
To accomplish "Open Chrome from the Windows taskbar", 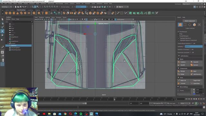I will pyautogui.click(x=65, y=114).
